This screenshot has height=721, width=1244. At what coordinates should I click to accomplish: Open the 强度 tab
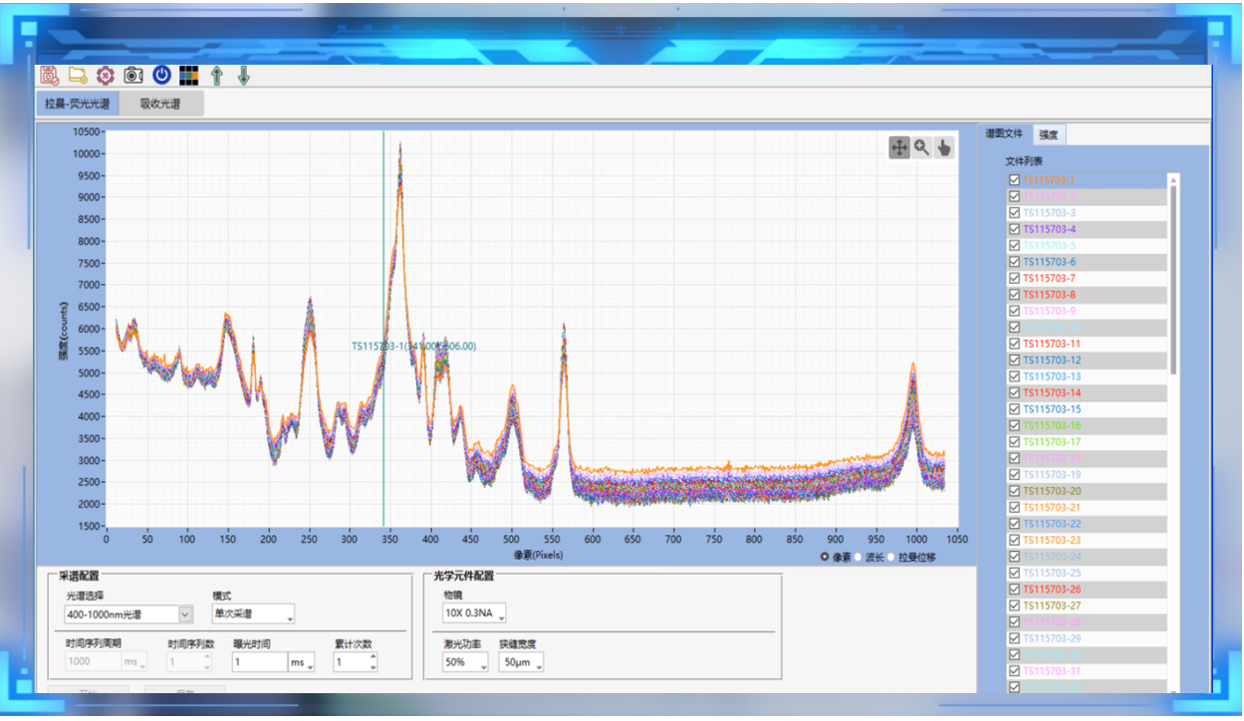(1048, 134)
